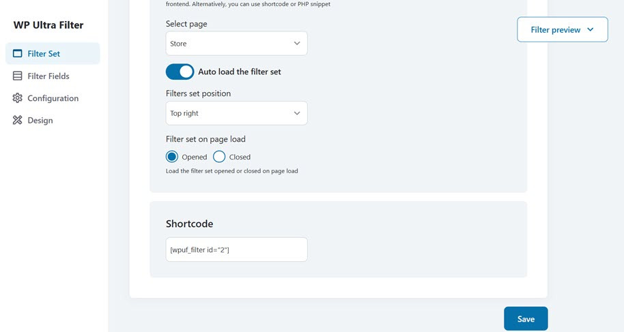
Task: Click the Configuration gear icon
Action: [x=18, y=98]
